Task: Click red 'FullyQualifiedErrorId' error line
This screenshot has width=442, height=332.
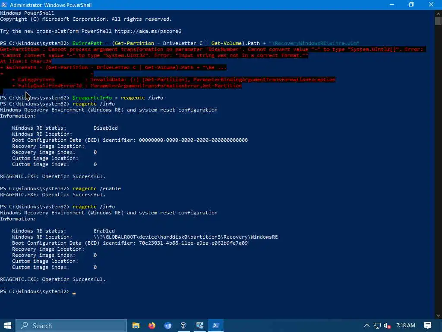Action: click(x=127, y=86)
